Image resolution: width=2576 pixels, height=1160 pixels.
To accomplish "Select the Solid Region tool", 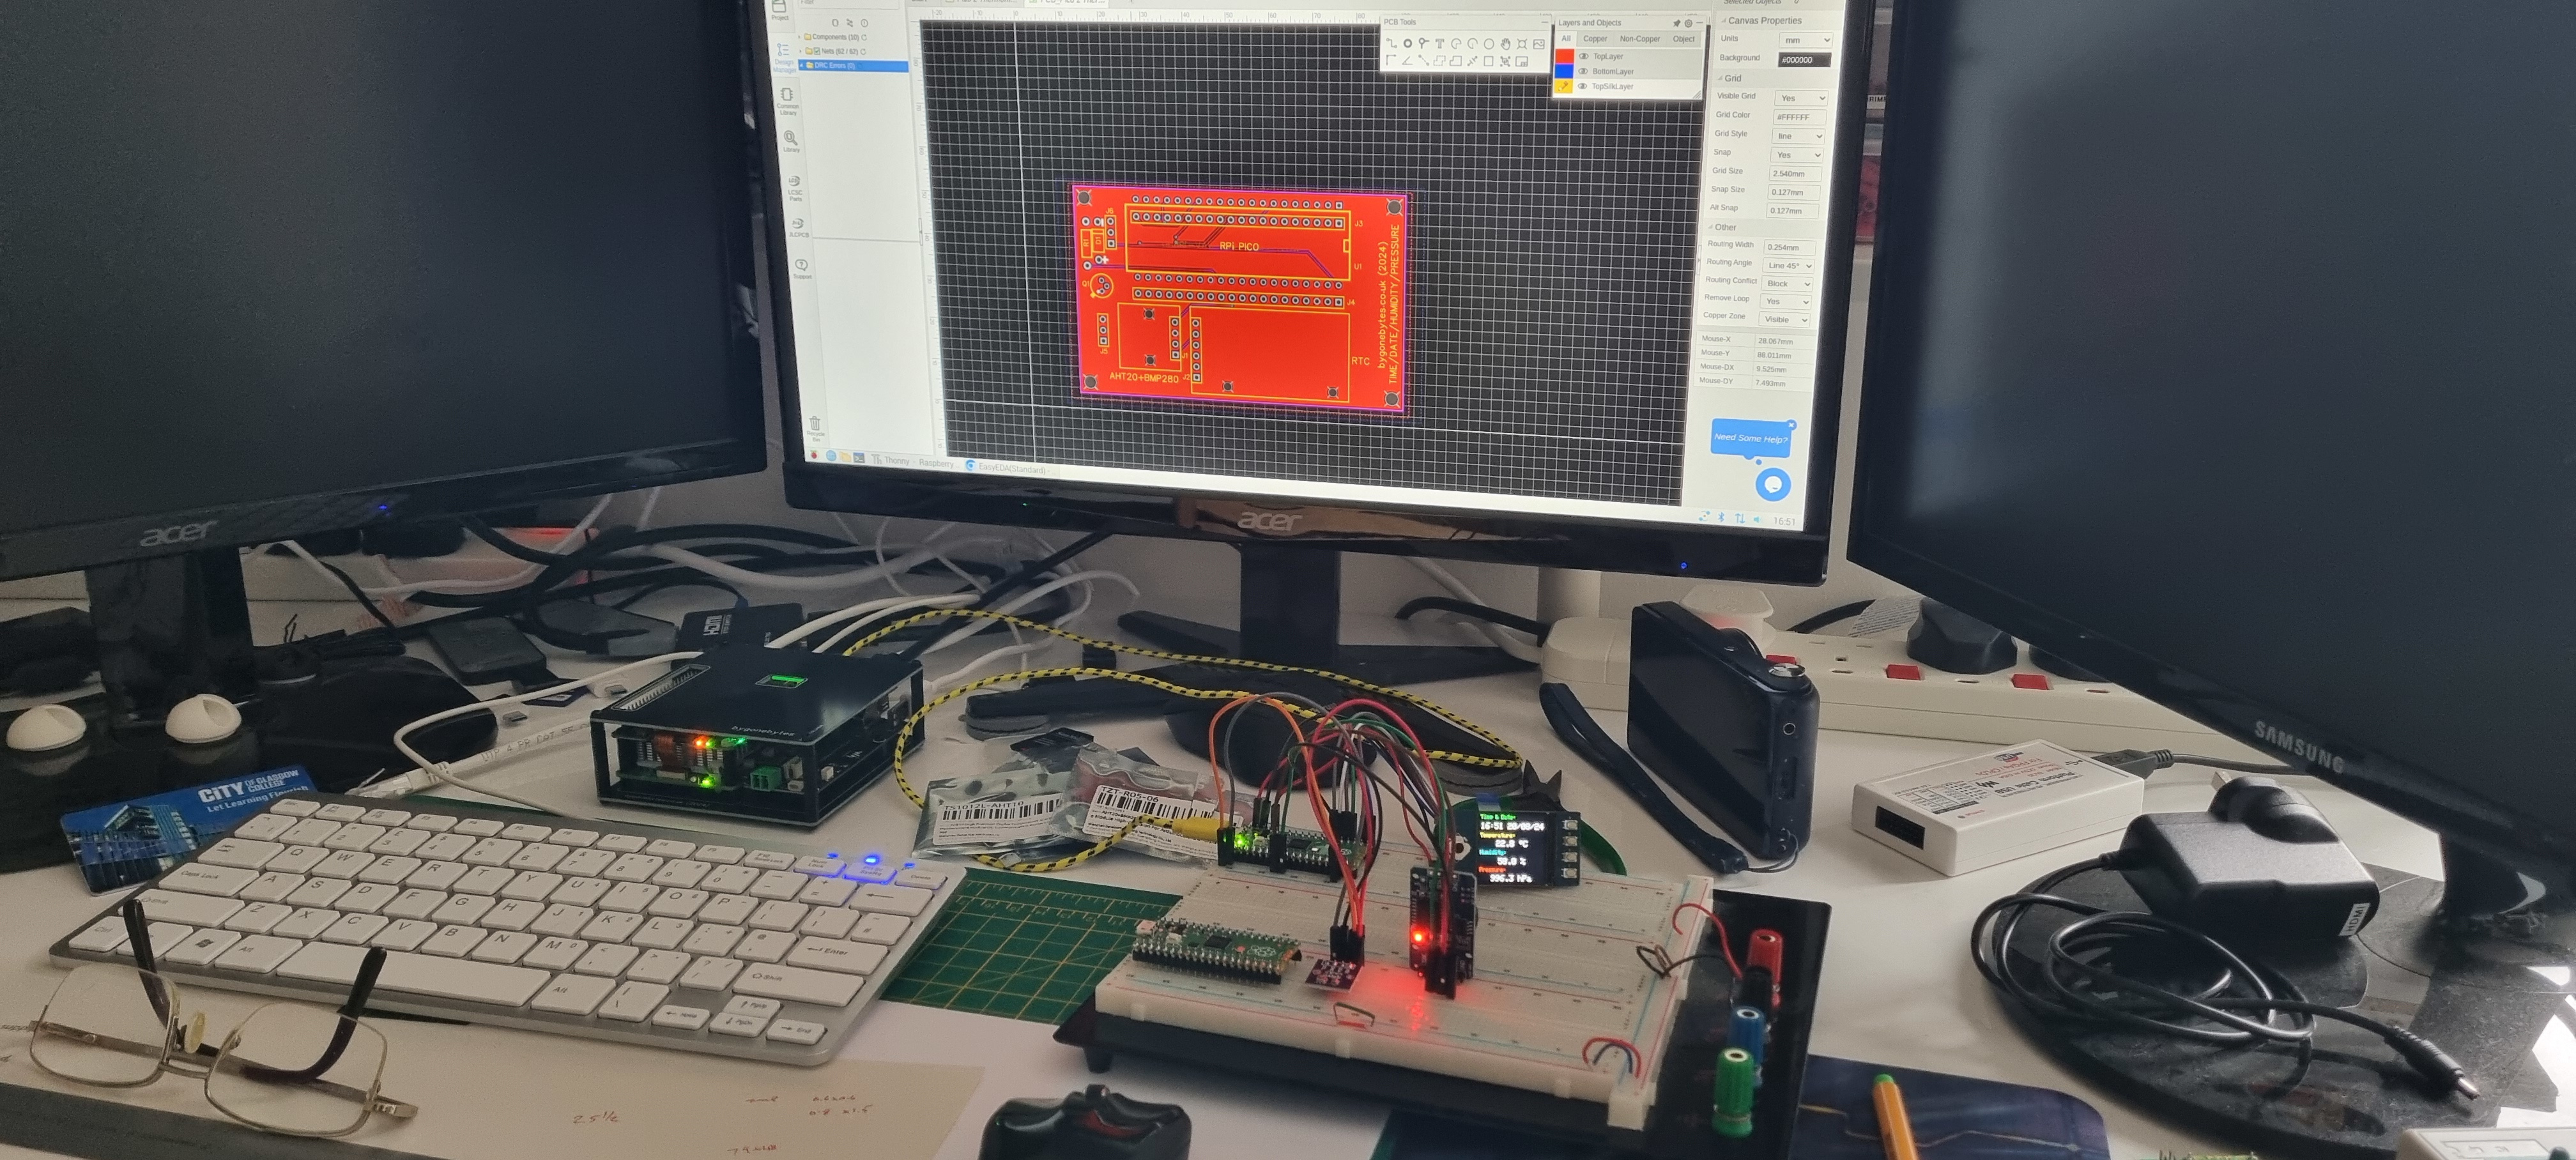I will [1456, 62].
